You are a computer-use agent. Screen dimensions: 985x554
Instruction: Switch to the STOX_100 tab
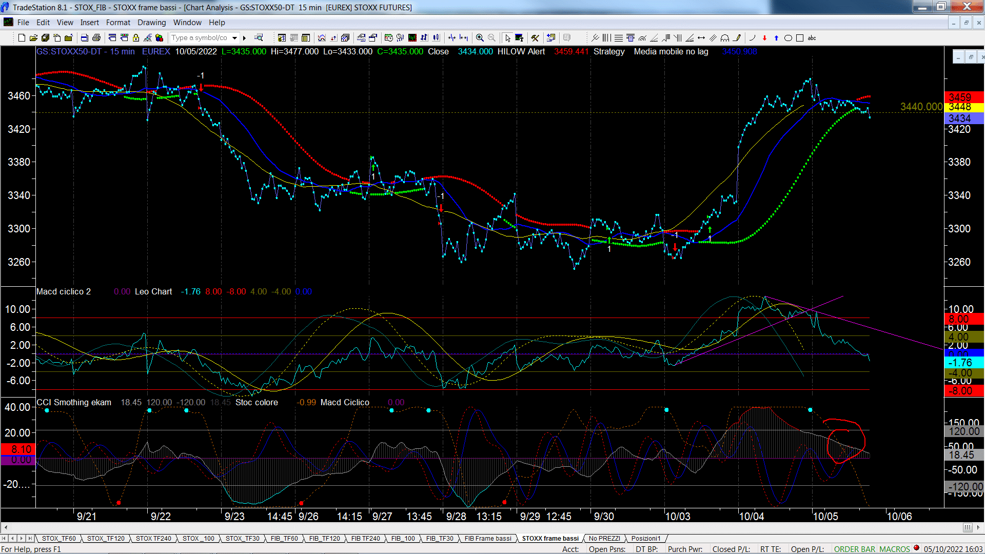[199, 538]
